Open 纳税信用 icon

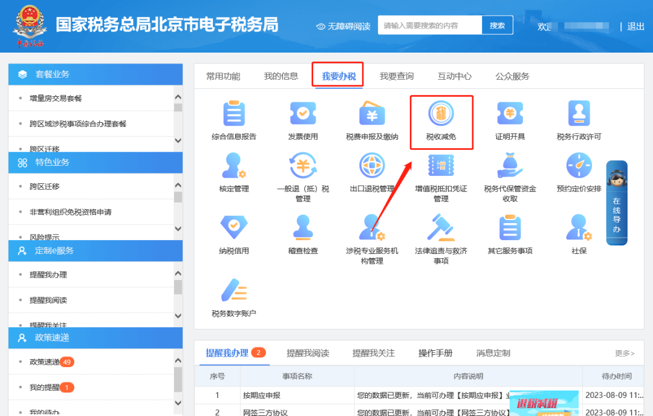pyautogui.click(x=233, y=227)
